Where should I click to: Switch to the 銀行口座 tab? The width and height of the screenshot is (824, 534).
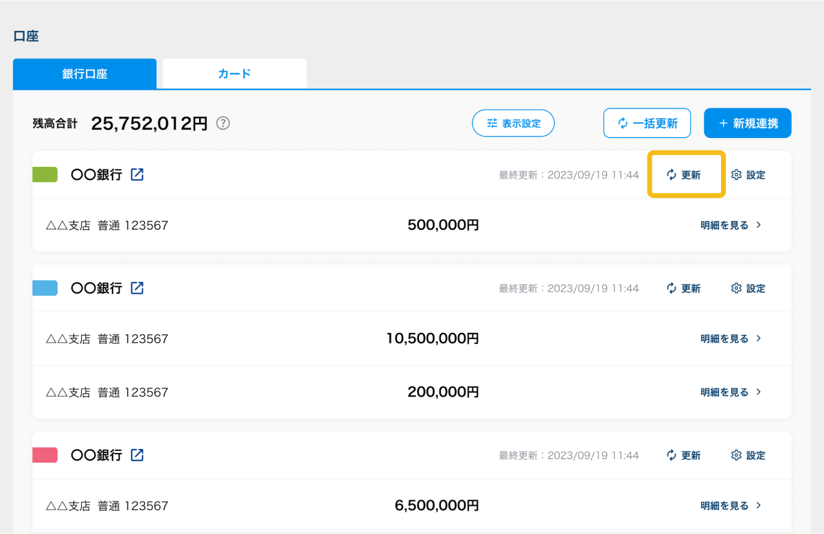point(84,74)
